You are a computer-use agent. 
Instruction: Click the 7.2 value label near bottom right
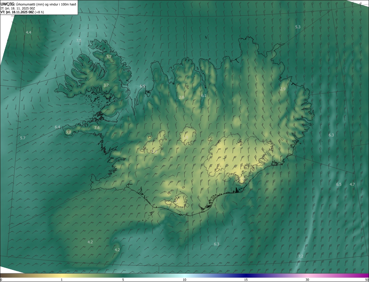click(x=301, y=256)
